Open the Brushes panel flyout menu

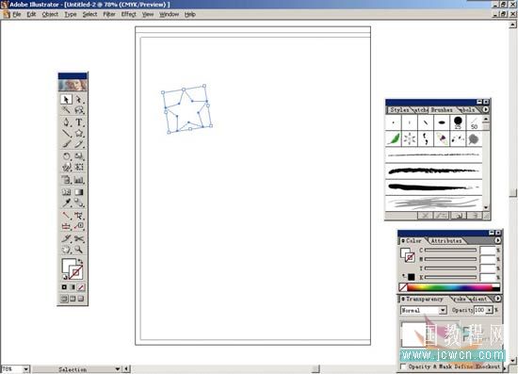pos(485,109)
